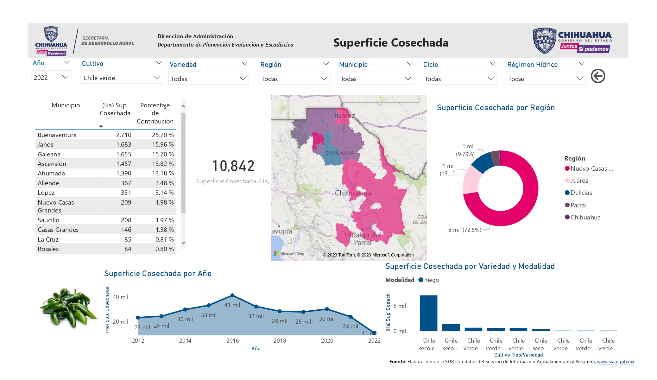Click the Chihuahua Gobierno del Estado logo

tap(572, 41)
